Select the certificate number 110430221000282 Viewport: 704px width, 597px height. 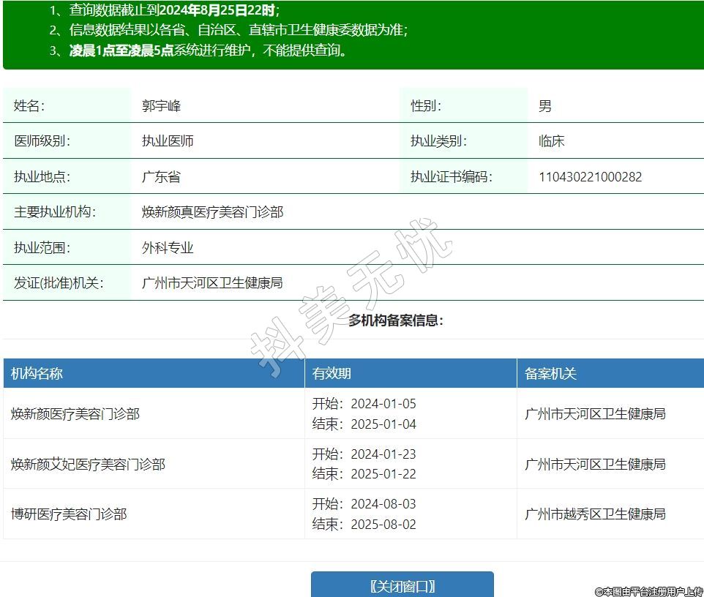pyautogui.click(x=590, y=177)
